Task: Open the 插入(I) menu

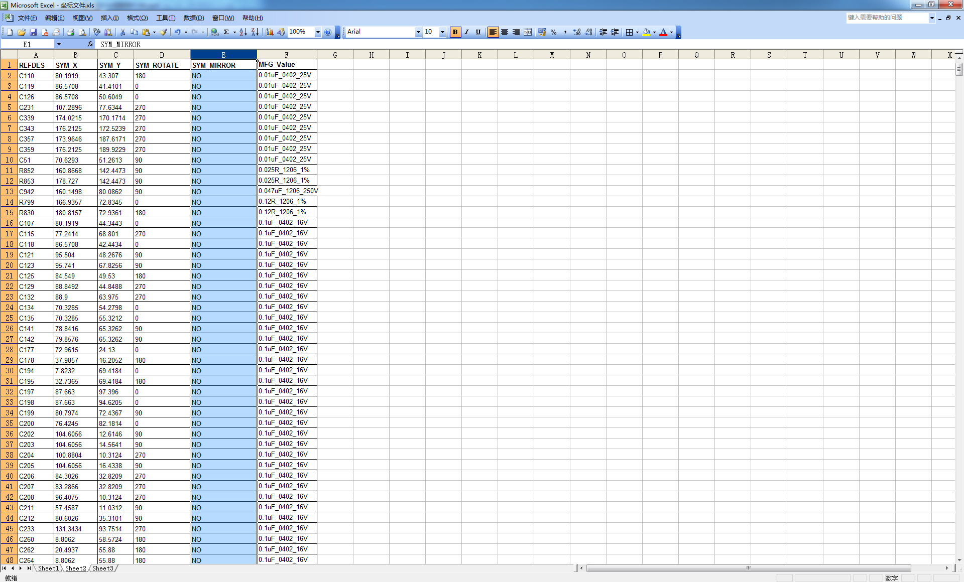Action: (109, 18)
